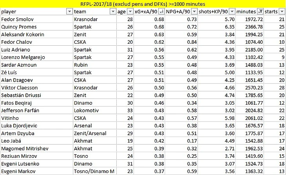Open the team column filter dropdown
Screen dimensions: 286x175
113,12
